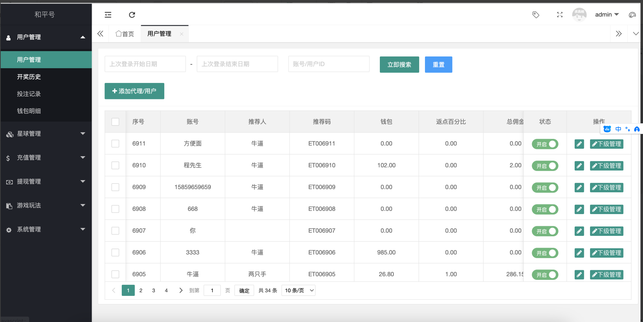Click the user icon beside 用户管理 in the sidebar
The height and width of the screenshot is (322, 643).
tap(9, 38)
